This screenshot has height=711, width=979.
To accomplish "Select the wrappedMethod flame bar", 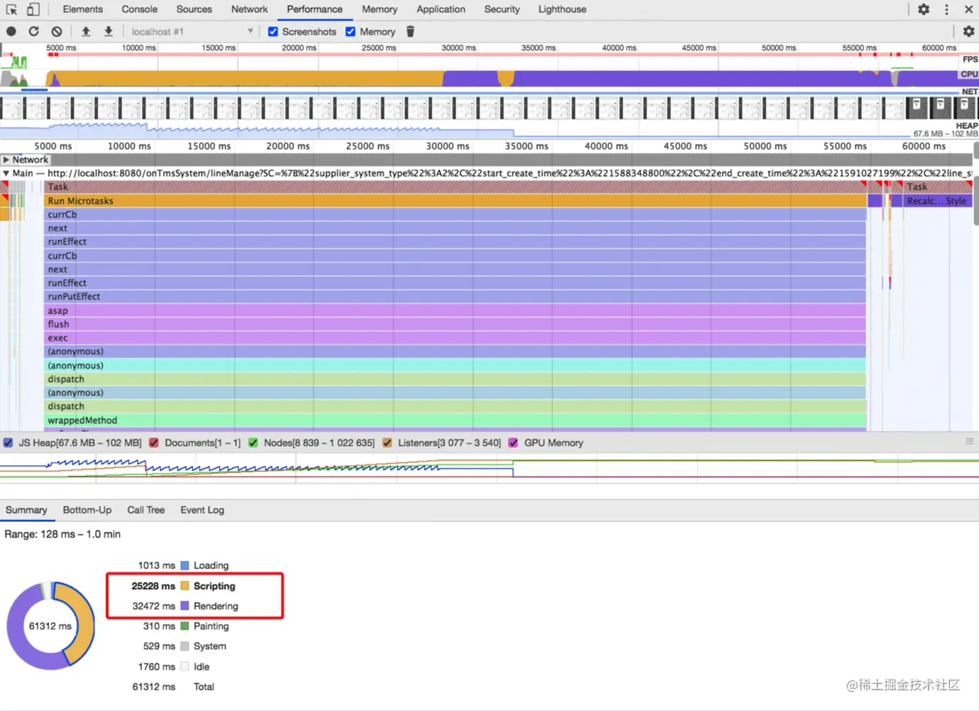I will tap(455, 420).
